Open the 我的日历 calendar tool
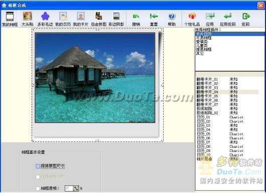Screen dimensions: 266x193 (63, 16)
